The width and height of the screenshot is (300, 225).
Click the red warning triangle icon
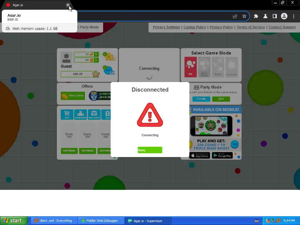pos(150,115)
